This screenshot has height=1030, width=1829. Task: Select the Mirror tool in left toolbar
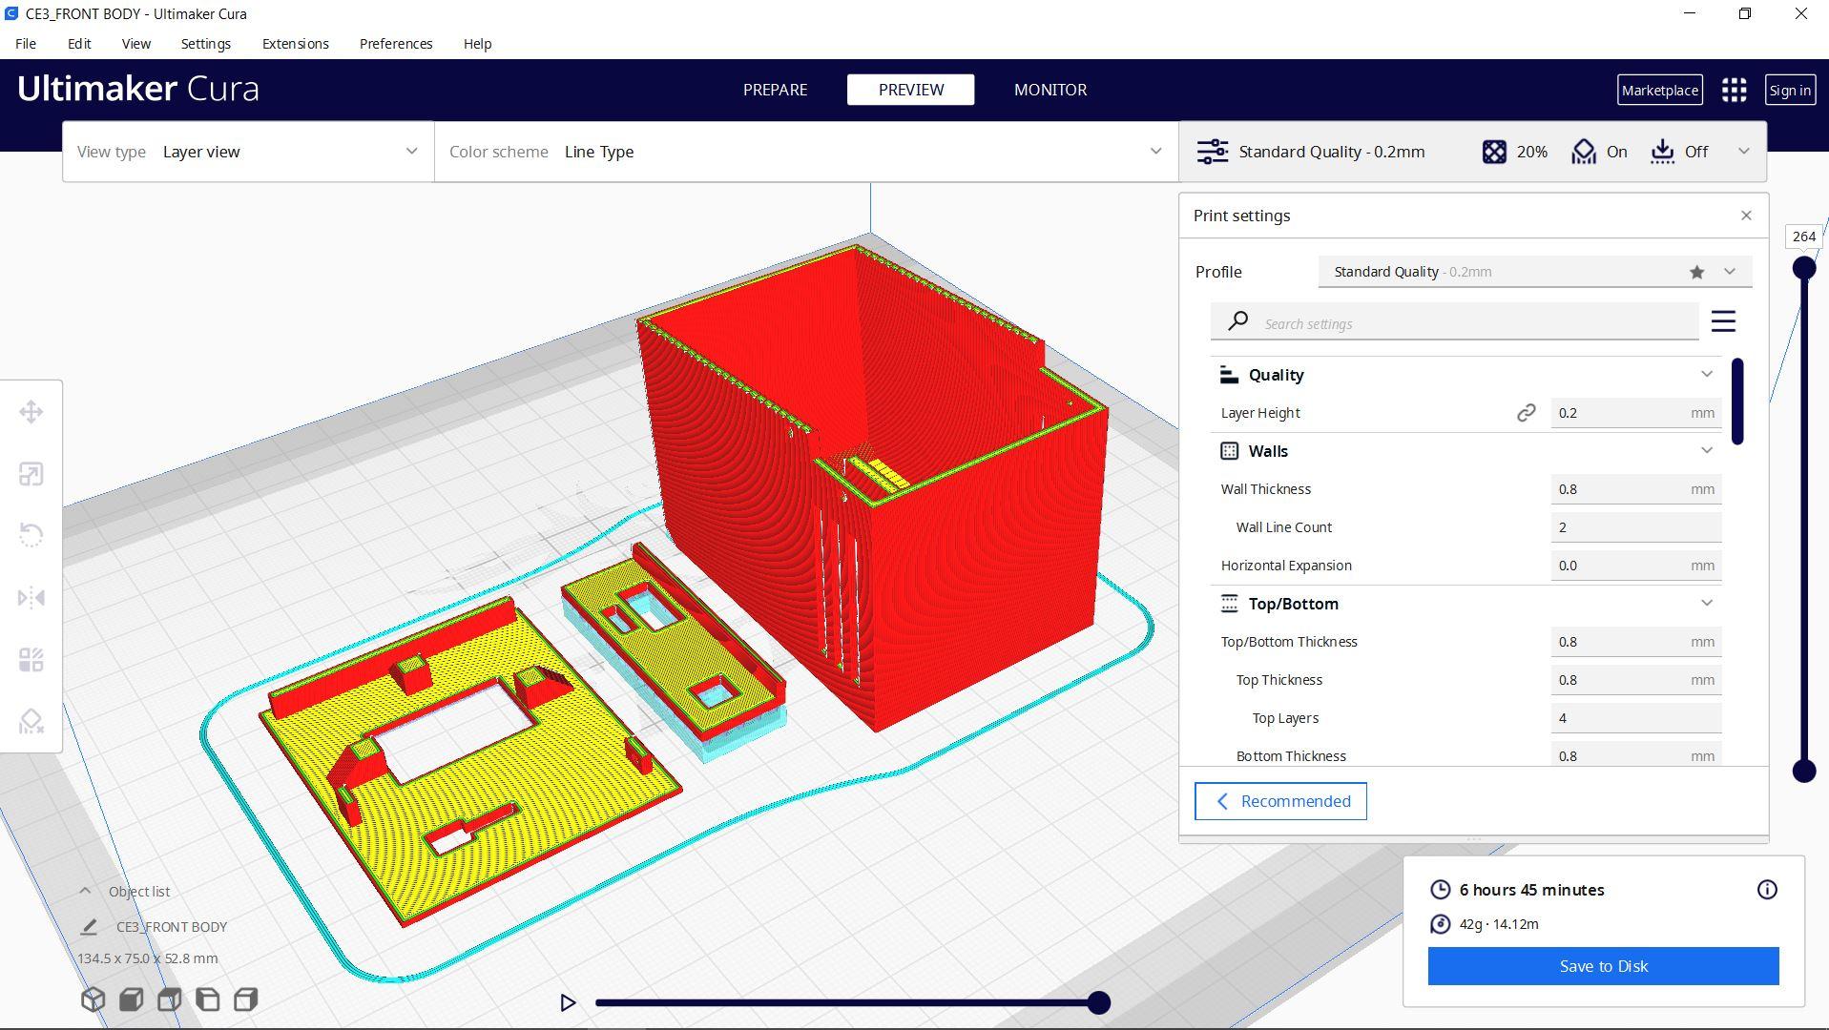point(31,598)
